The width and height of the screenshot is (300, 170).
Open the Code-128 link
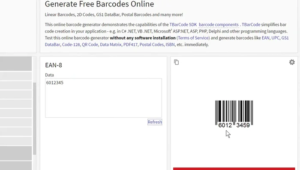click(x=71, y=45)
